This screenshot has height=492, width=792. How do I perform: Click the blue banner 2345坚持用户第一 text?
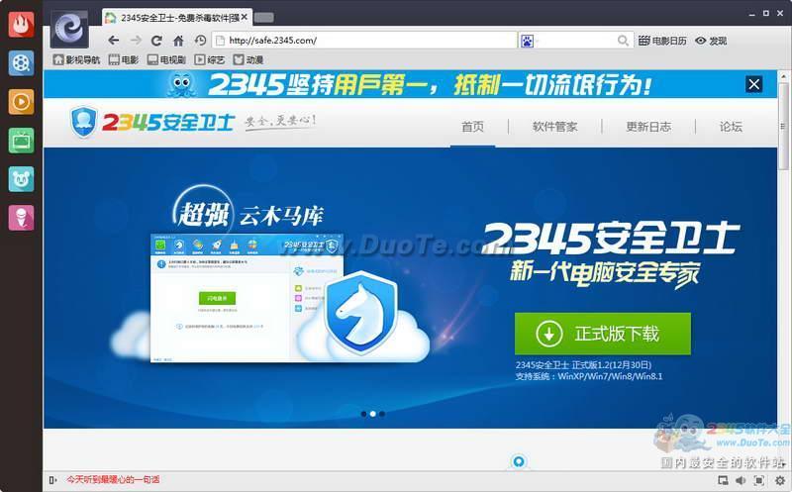click(430, 84)
